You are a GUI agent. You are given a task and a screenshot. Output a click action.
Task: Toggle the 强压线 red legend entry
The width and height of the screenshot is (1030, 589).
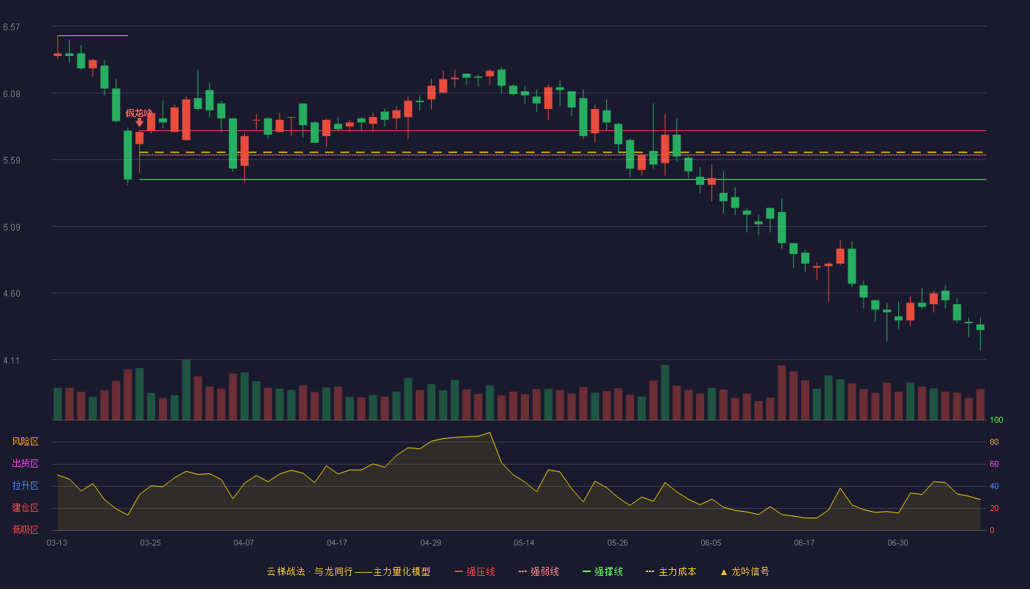click(475, 571)
